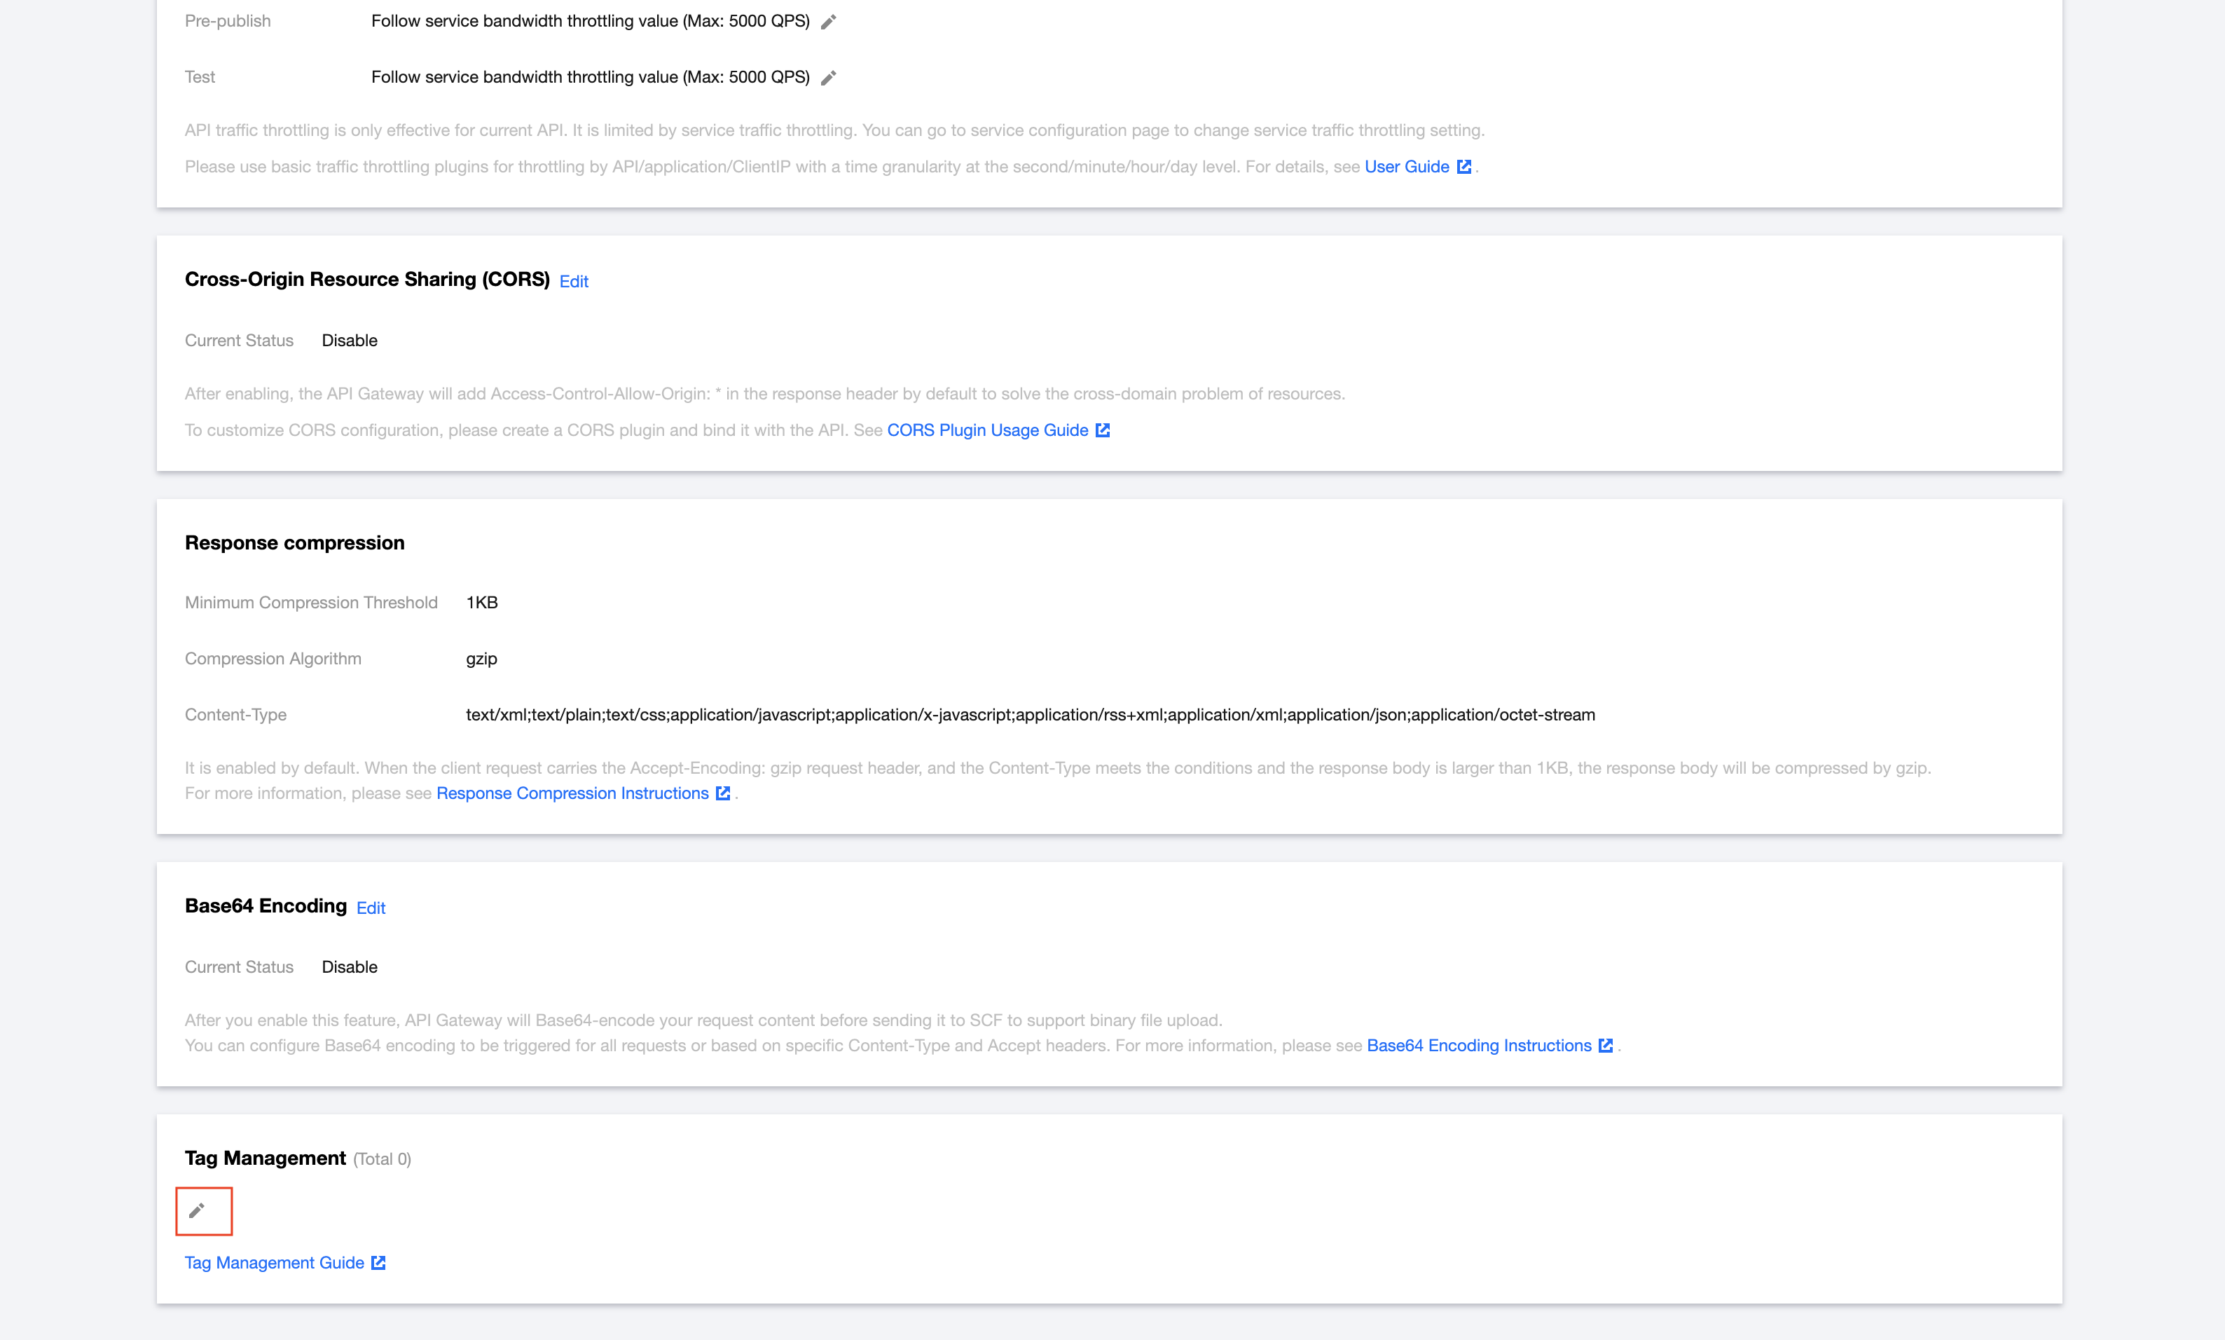
Task: Click the external-link icon after User Guide
Action: coord(1464,167)
